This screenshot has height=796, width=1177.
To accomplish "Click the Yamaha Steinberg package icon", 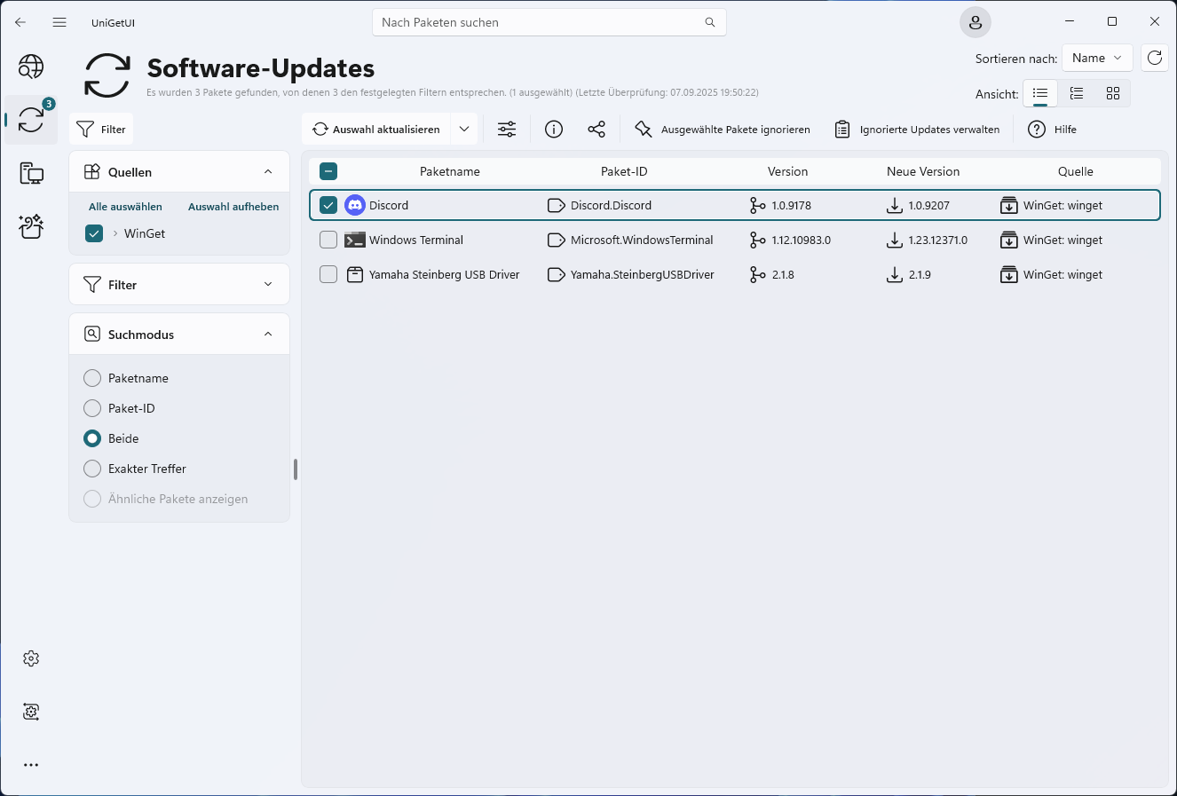I will [355, 274].
